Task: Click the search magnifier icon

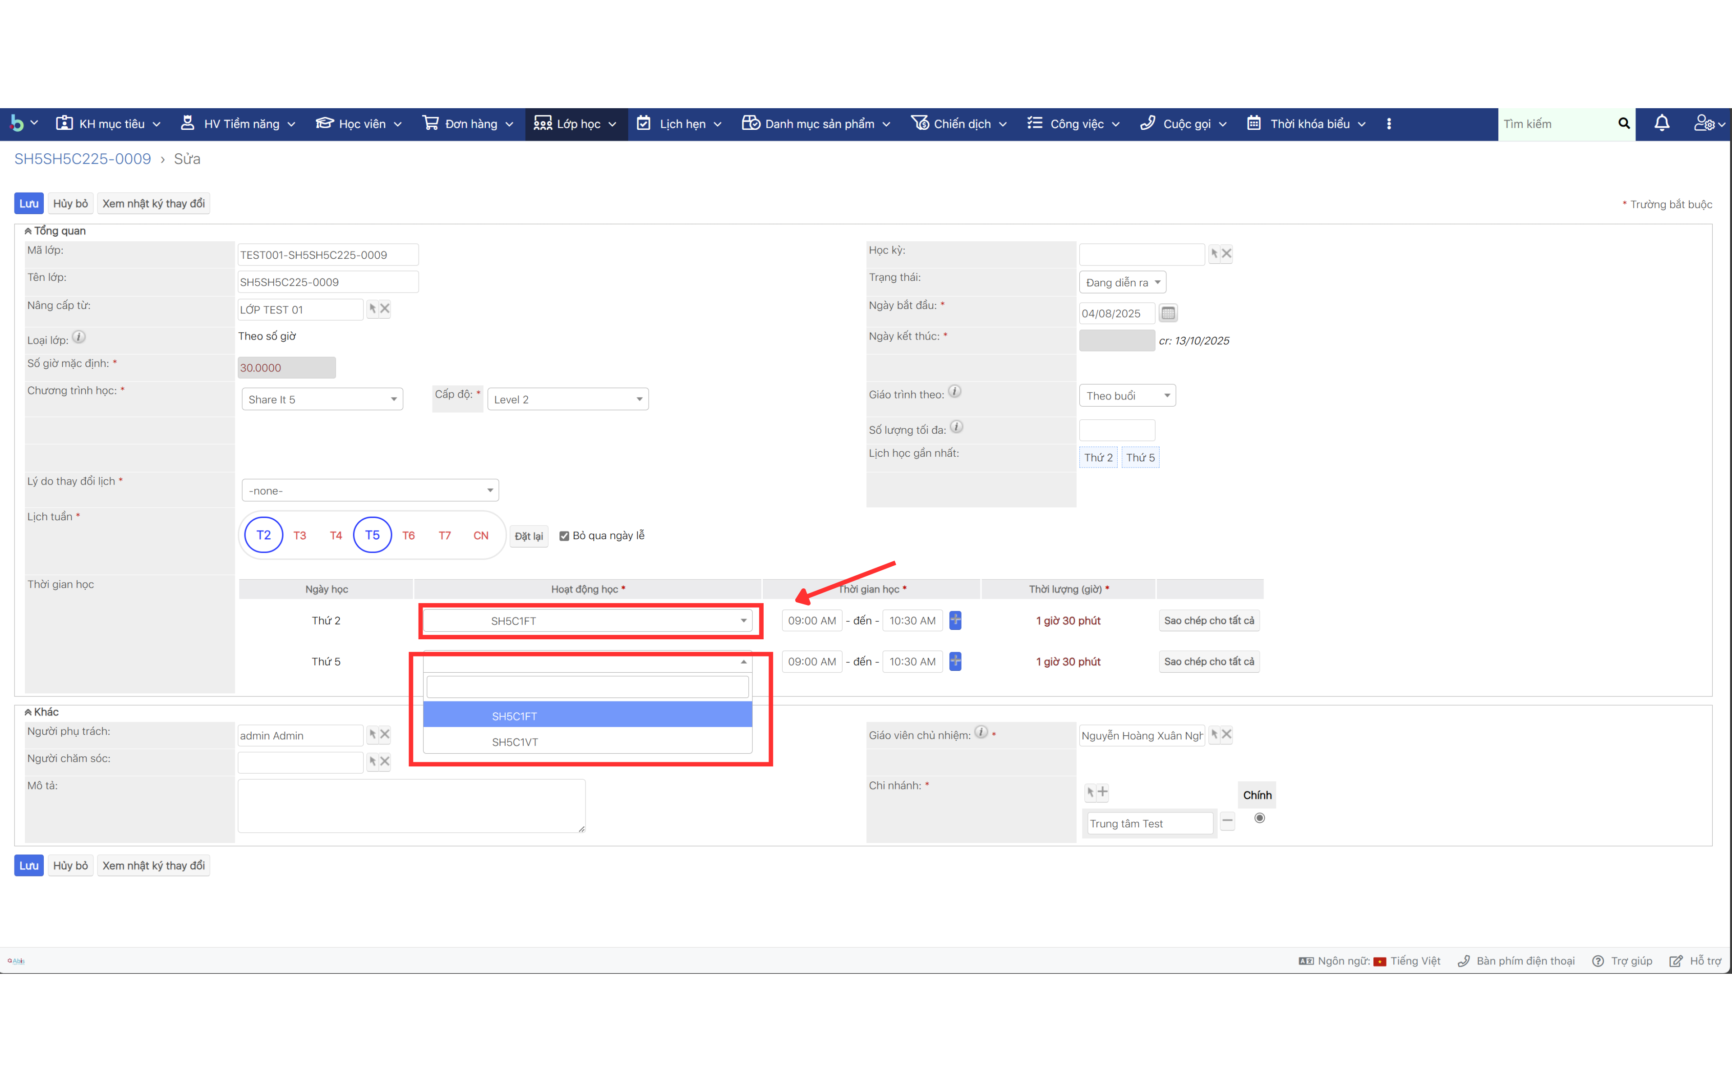Action: [1623, 123]
